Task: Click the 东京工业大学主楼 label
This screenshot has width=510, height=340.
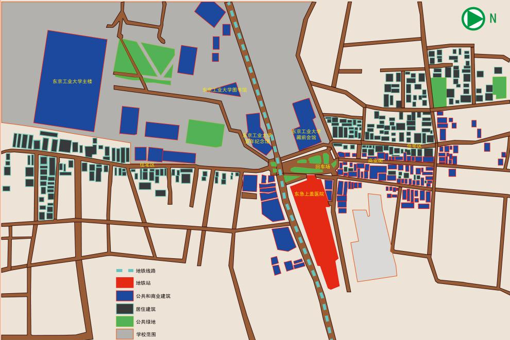Action: click(72, 81)
